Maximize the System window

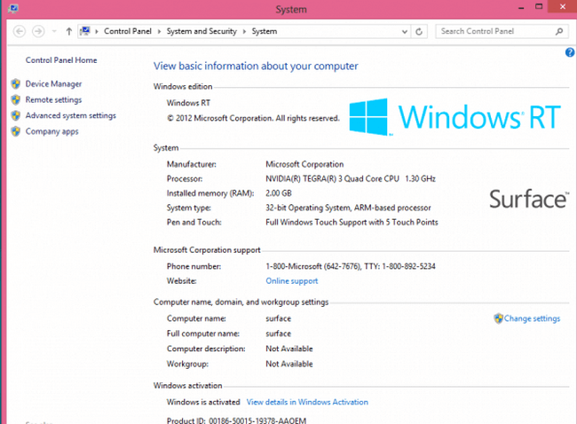[x=539, y=6]
